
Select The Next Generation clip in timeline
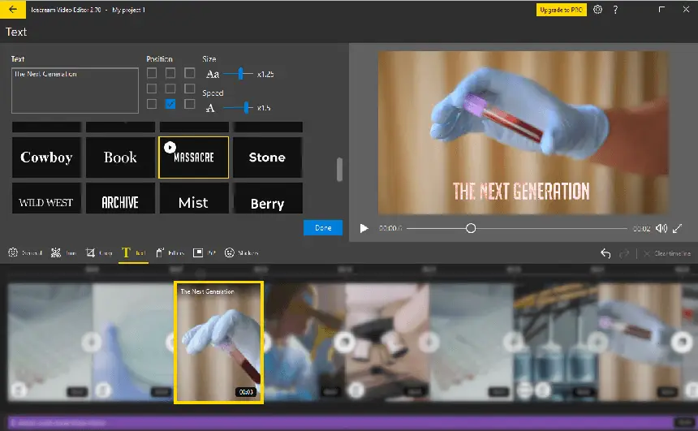tap(218, 343)
